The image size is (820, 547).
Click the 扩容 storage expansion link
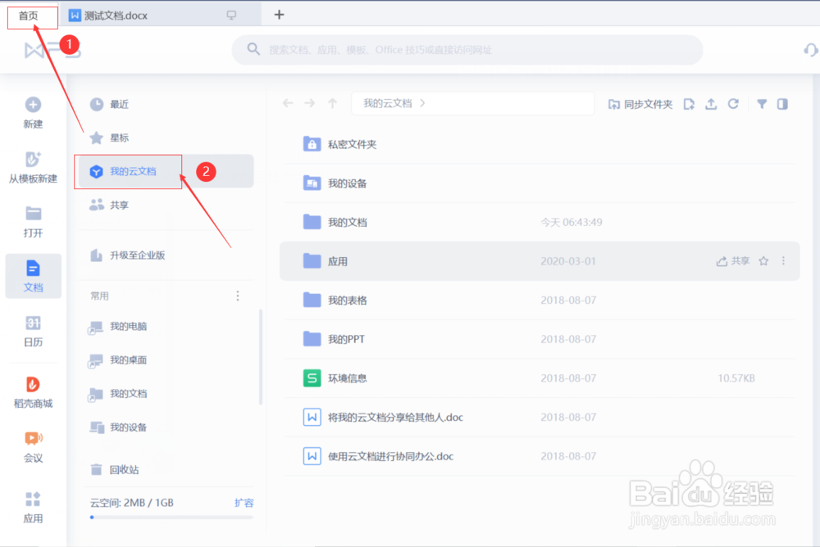tap(244, 503)
